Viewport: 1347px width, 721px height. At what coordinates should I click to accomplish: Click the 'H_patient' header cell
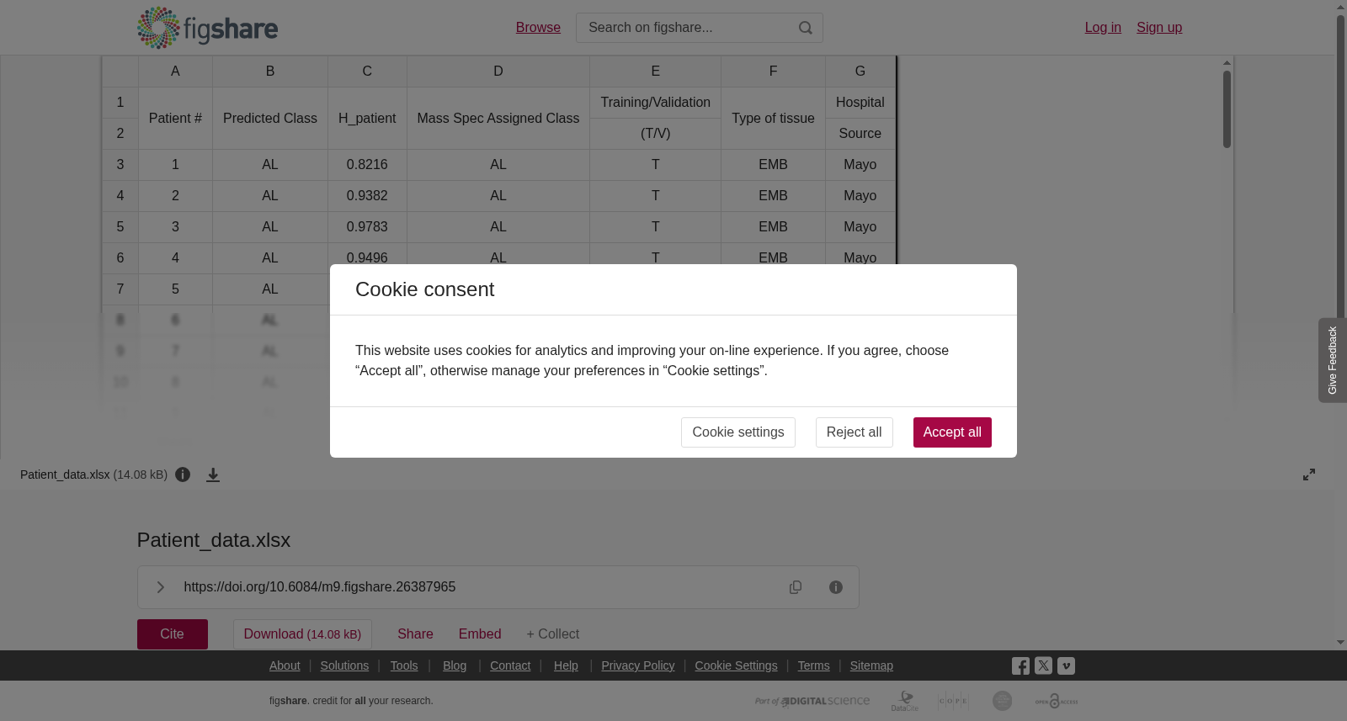tap(367, 119)
